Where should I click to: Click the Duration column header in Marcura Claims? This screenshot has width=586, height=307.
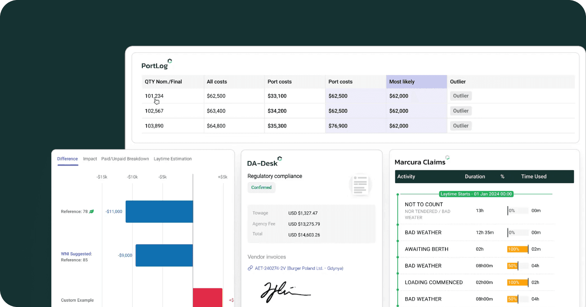coord(475,177)
